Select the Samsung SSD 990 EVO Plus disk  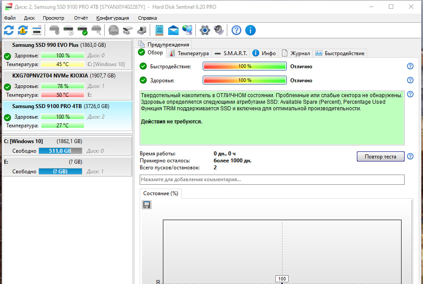click(67, 55)
